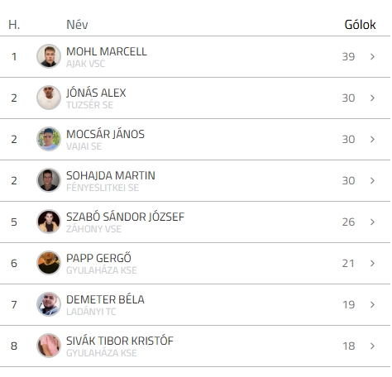This screenshot has height=377, width=392.
Task: Click the Név column header
Action: click(77, 25)
